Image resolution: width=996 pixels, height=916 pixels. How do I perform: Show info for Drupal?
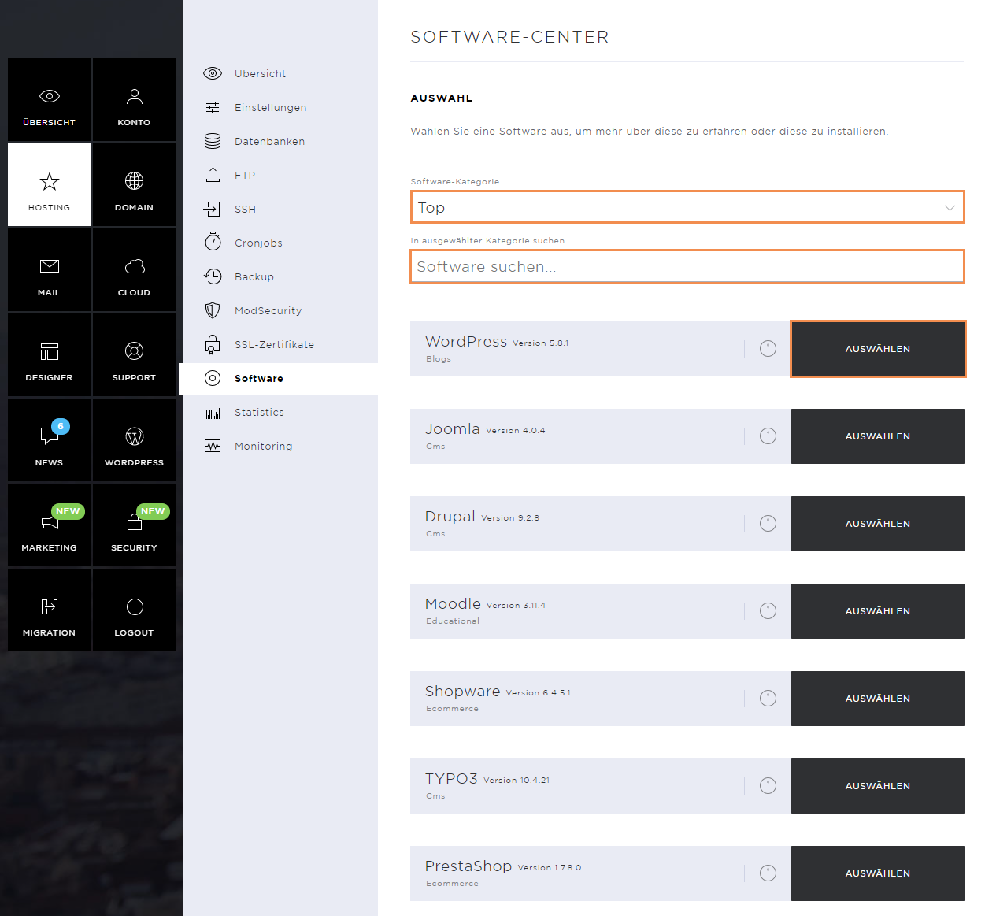tap(768, 524)
